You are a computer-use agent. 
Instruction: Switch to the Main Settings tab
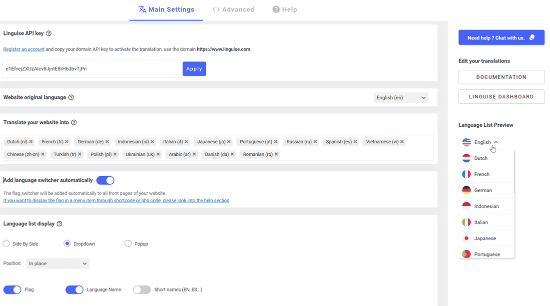166,9
